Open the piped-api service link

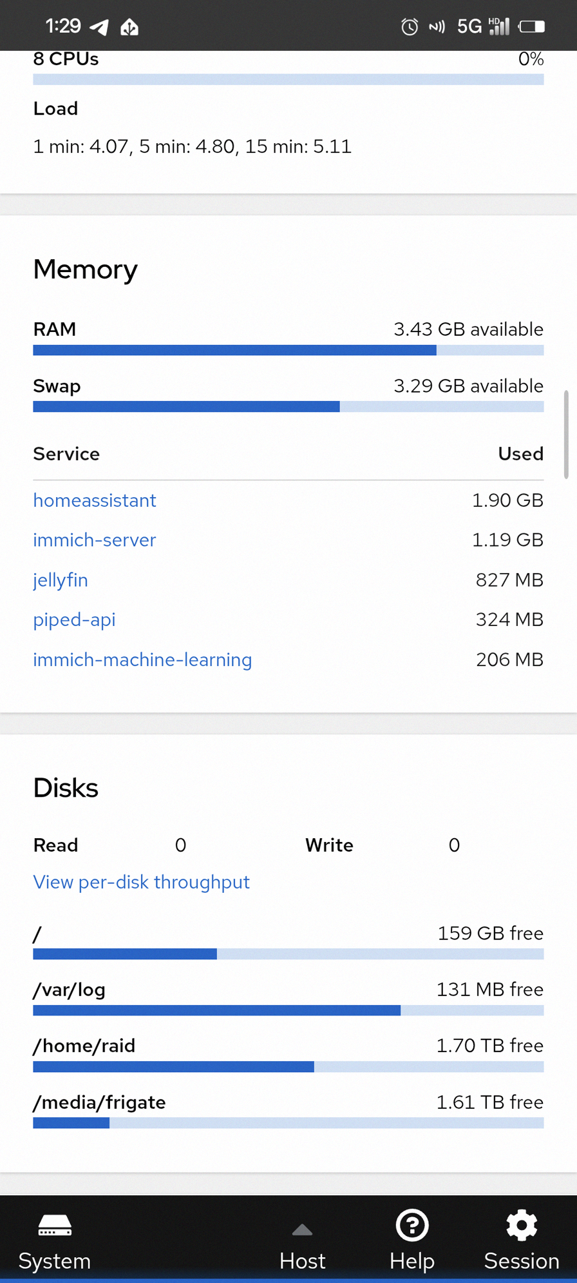(x=74, y=620)
